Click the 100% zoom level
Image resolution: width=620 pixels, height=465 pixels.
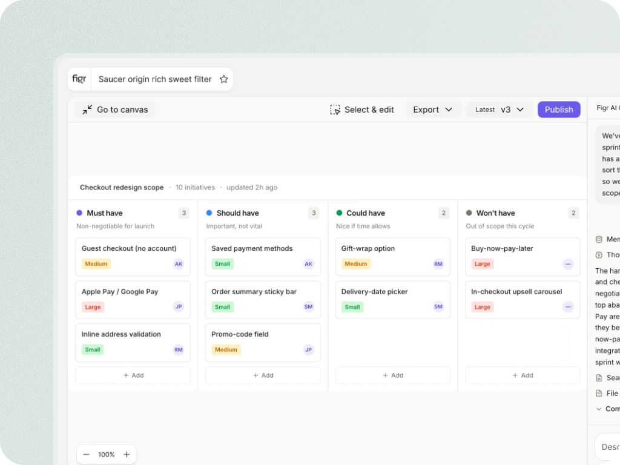[107, 454]
